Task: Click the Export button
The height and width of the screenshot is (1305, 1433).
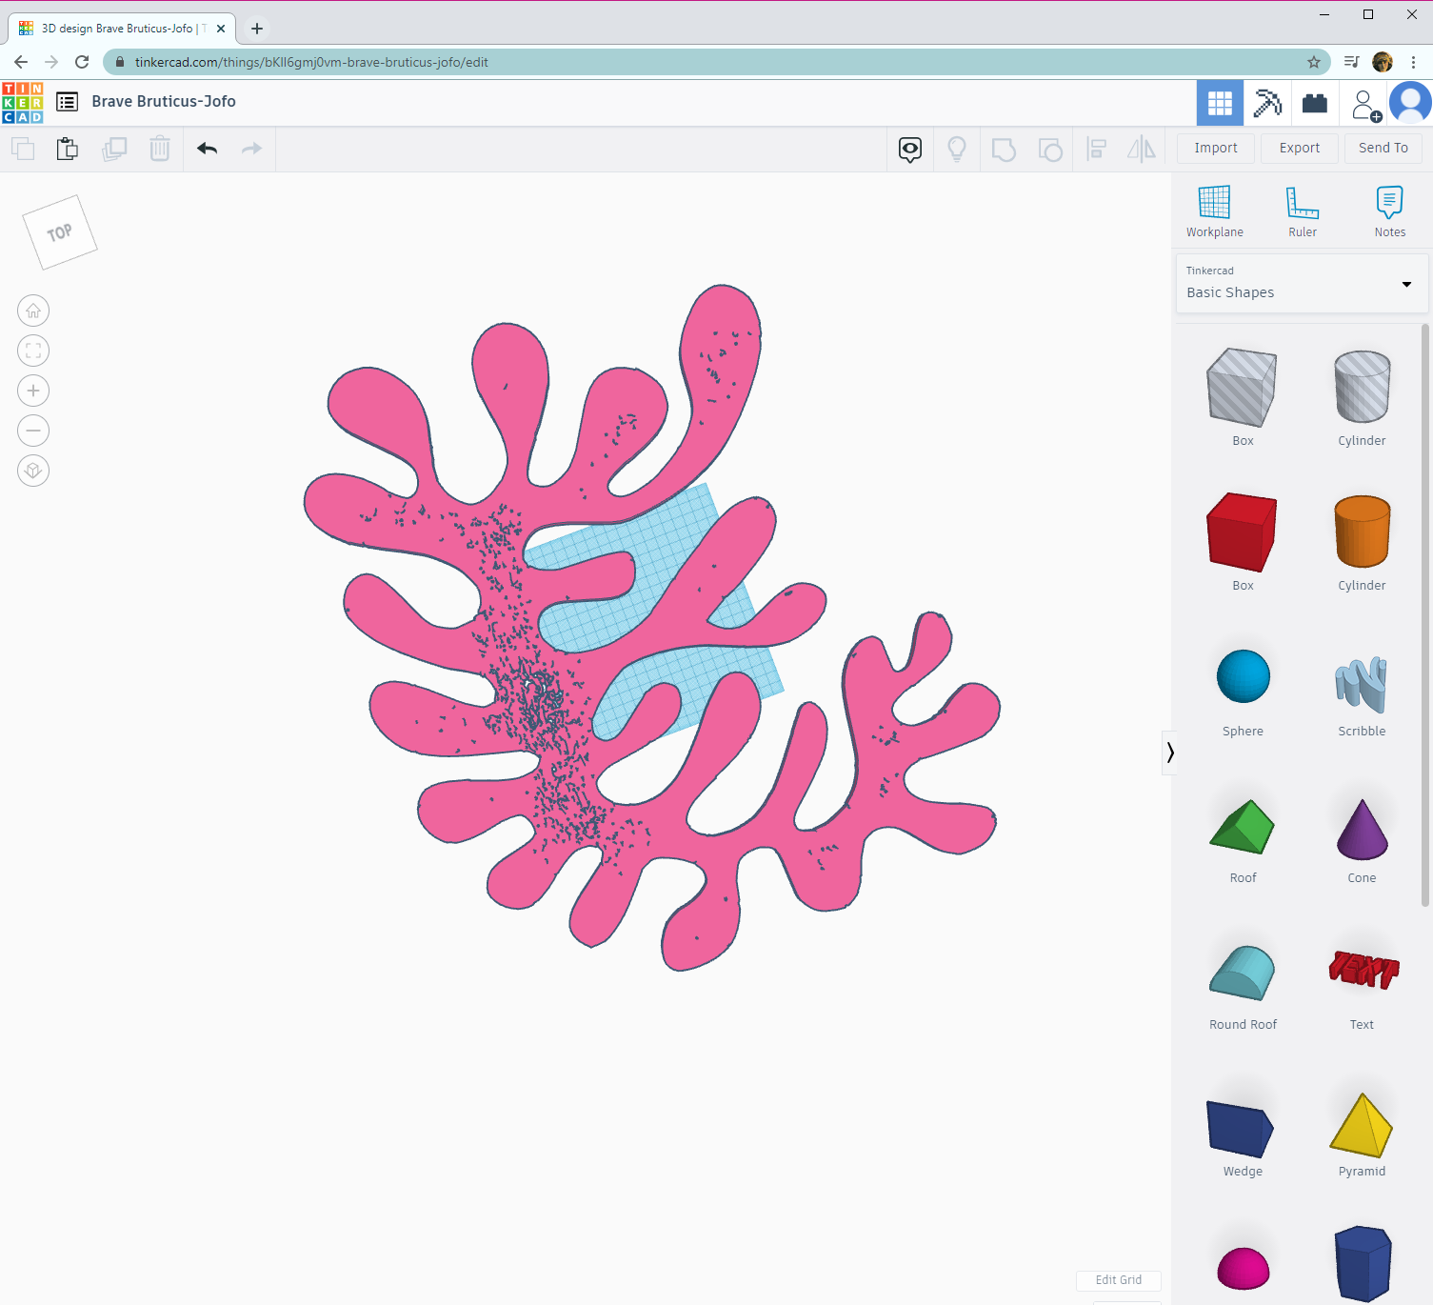Action: [1299, 148]
